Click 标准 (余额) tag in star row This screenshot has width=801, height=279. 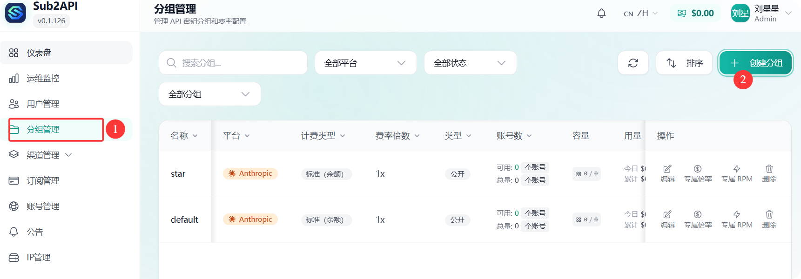[326, 174]
